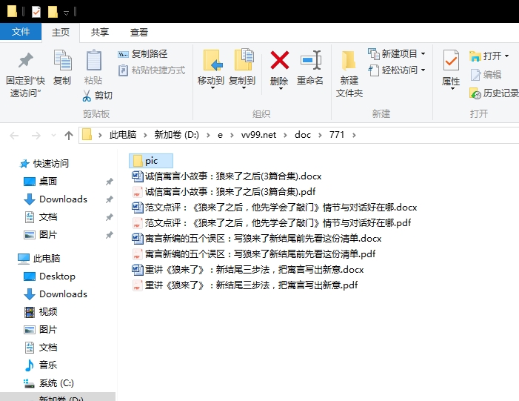Viewport: 519px width, 401px height.
Task: Expand the chevron after doc breadcrumb
Action: [x=320, y=135]
